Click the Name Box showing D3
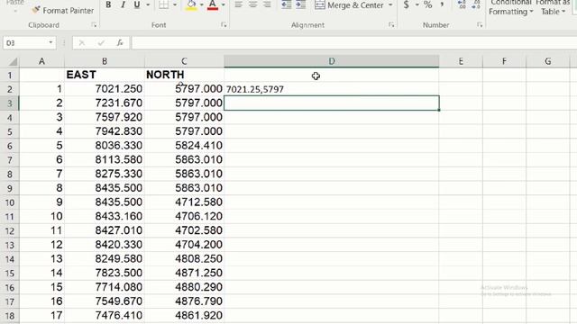Image resolution: width=577 pixels, height=324 pixels. click(x=24, y=43)
